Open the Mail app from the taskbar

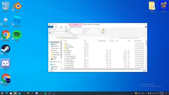tap(20, 93)
